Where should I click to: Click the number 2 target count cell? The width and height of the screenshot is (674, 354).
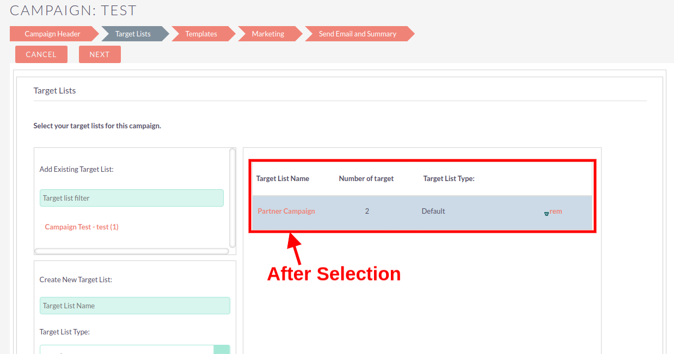coord(367,211)
